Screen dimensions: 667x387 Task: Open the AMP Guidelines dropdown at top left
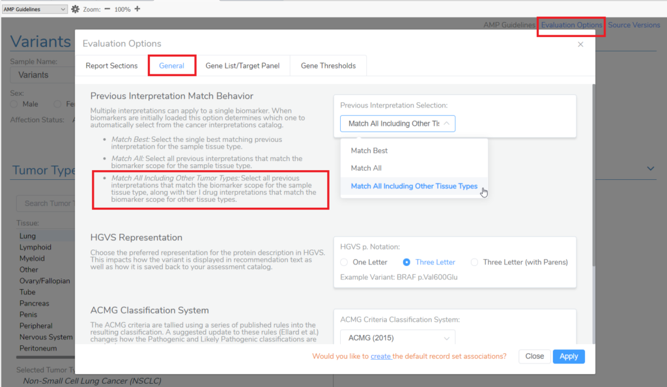tap(35, 9)
